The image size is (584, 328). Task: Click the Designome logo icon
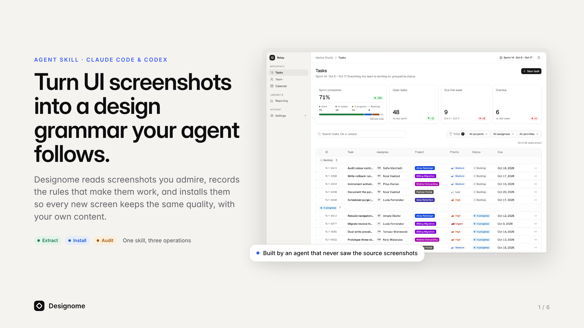click(x=39, y=306)
